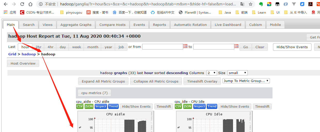The height and width of the screenshot is (132, 320).
Task: Open the Adobe Acrobat extension icon
Action: [x=310, y=4]
